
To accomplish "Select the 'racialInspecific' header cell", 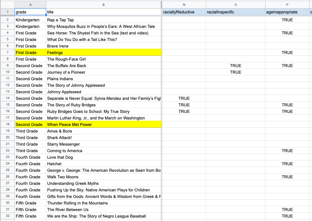I will click(235, 12).
